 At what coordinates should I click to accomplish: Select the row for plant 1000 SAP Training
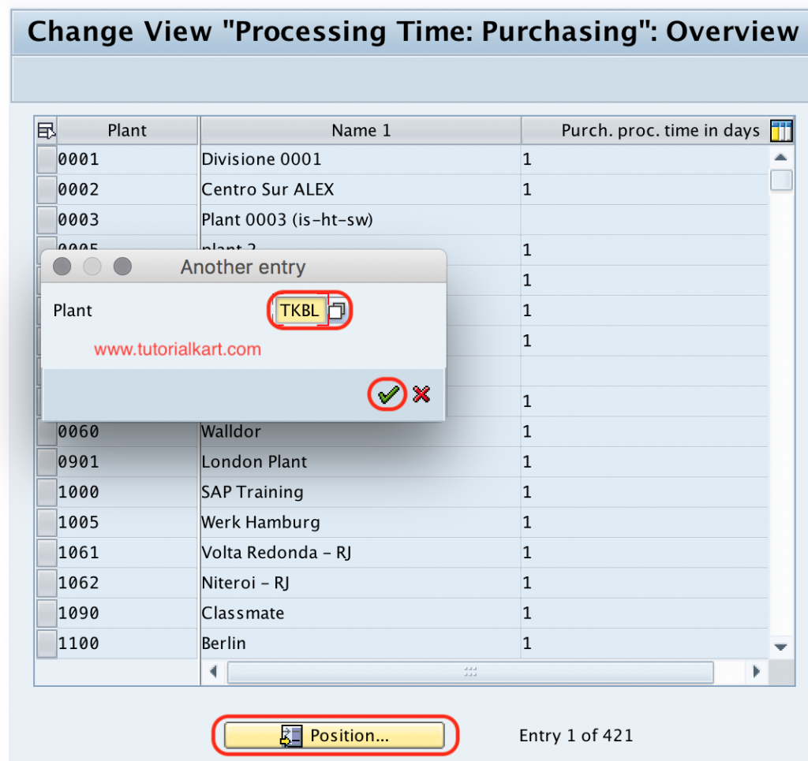(45, 492)
